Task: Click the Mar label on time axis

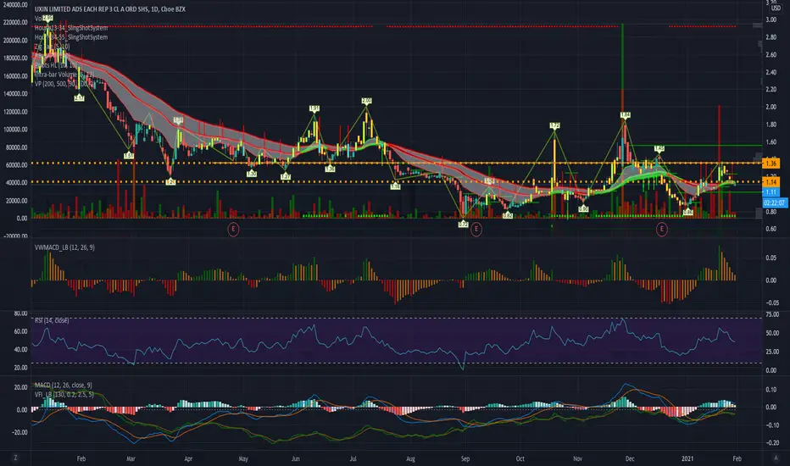Action: (x=131, y=459)
